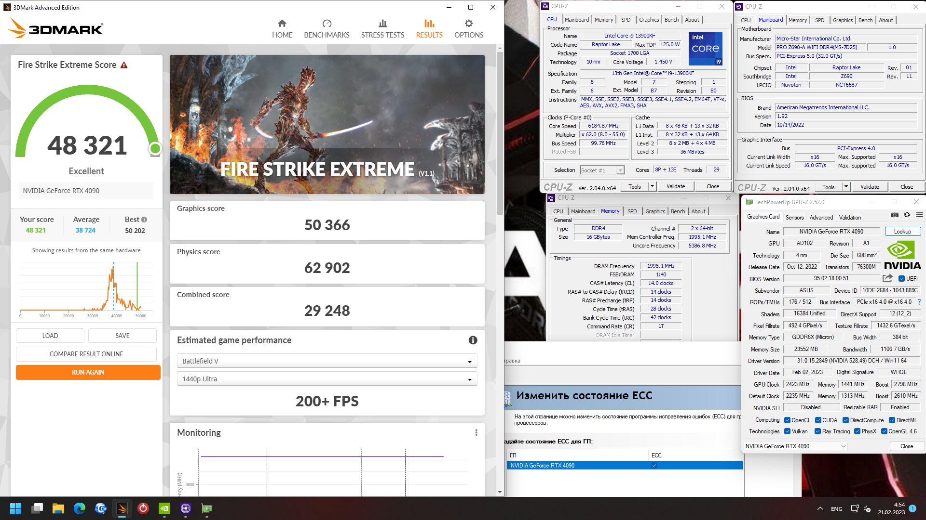The height and width of the screenshot is (520, 926).
Task: Open About tab in CPU-Z Memory window
Action: [698, 211]
